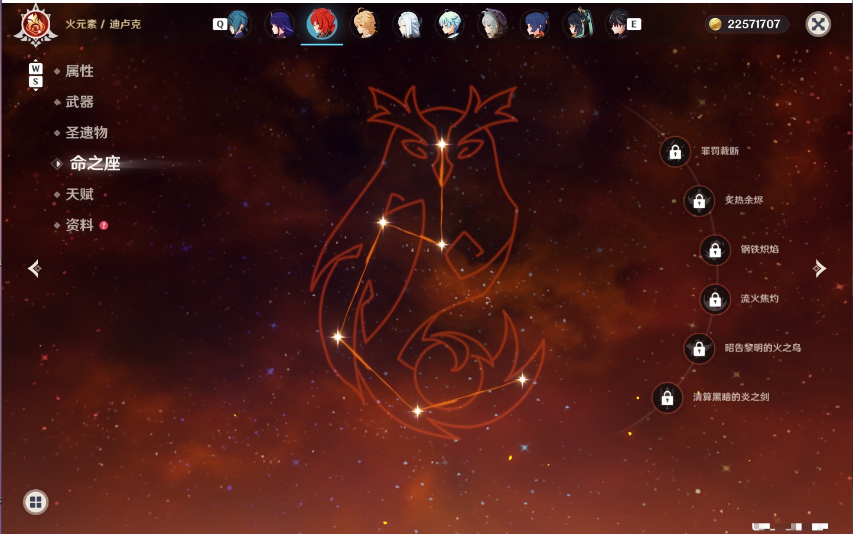Select the blonde-haired character portrait

click(365, 24)
